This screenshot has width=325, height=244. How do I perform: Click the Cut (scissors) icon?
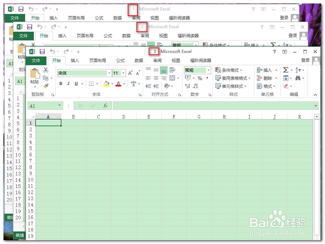tap(45, 70)
